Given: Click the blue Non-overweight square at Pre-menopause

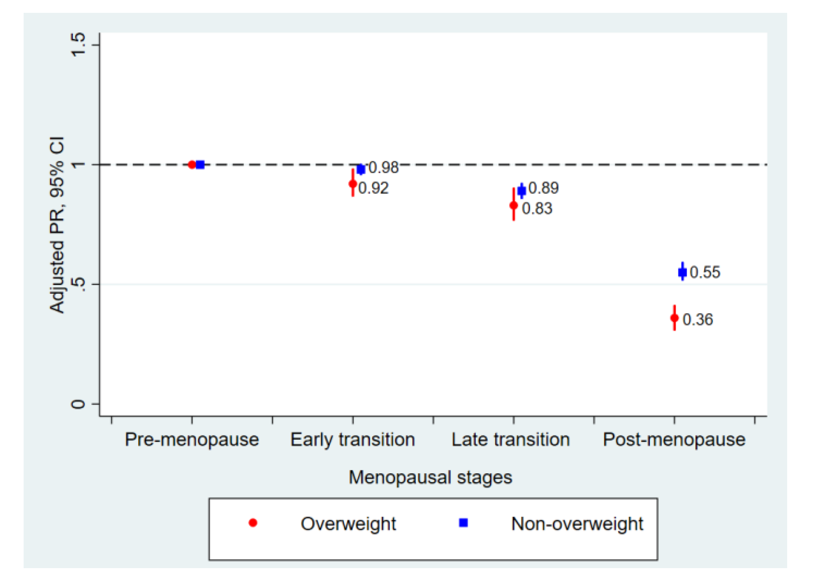Looking at the screenshot, I should [x=200, y=165].
